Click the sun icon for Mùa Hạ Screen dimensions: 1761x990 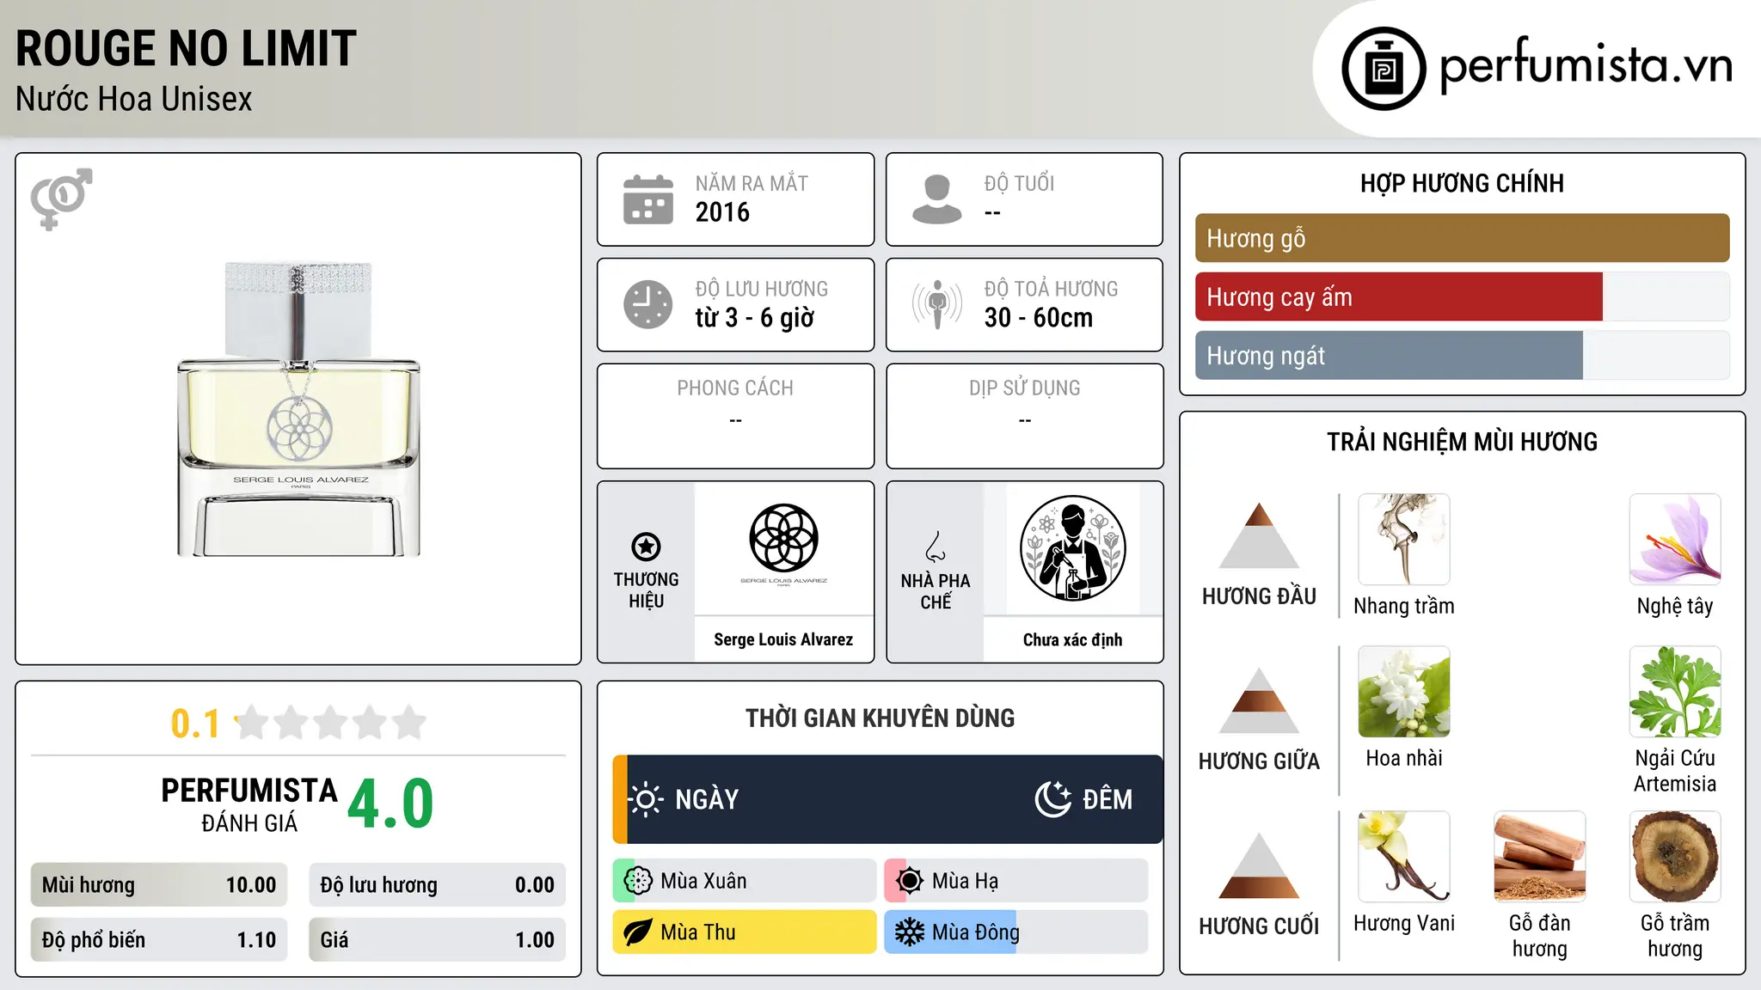click(909, 881)
